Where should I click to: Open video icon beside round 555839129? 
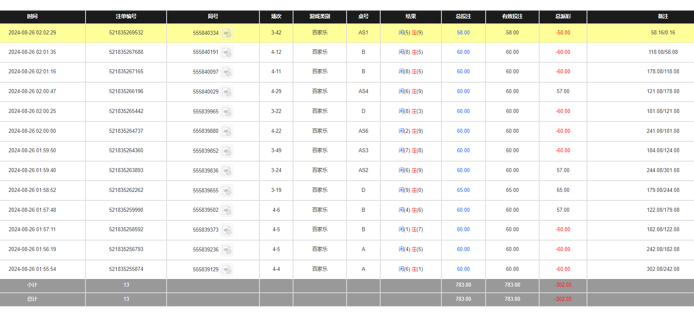[227, 270]
